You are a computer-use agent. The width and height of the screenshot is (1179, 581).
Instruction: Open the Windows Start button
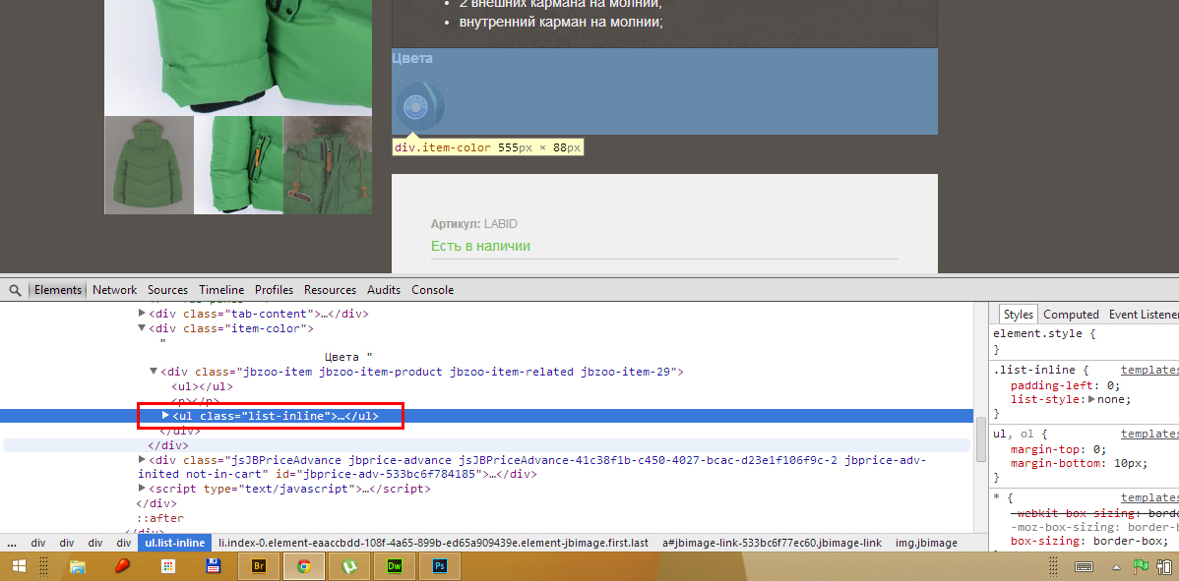(20, 566)
